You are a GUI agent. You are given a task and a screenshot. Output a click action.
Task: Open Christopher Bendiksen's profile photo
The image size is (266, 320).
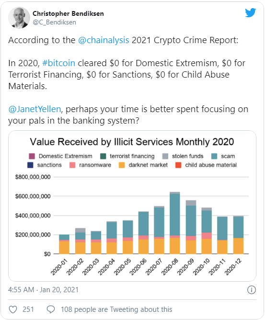[19, 18]
